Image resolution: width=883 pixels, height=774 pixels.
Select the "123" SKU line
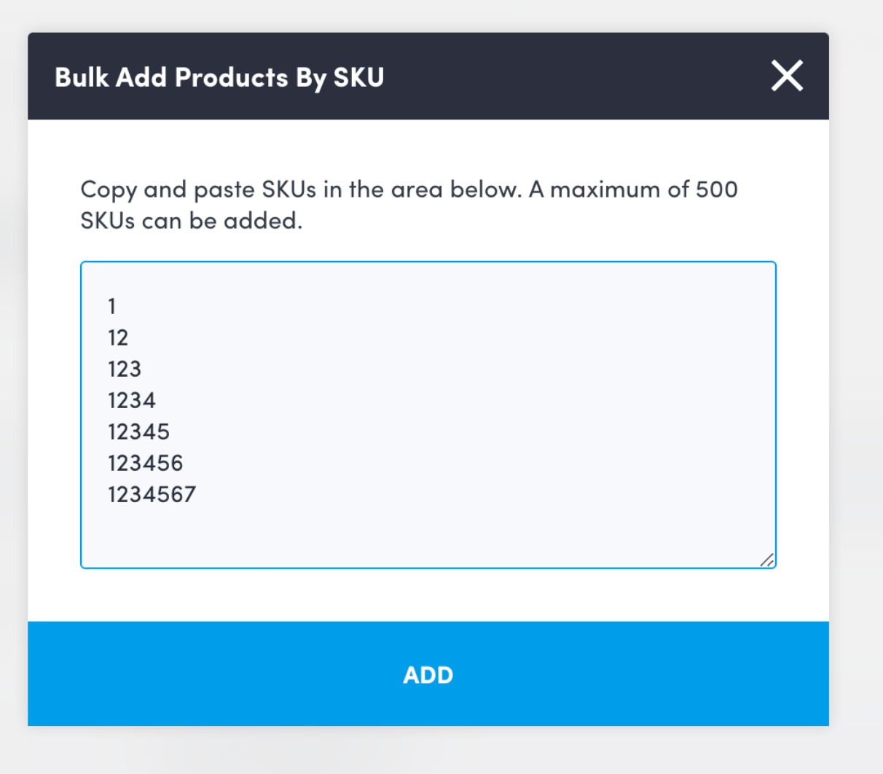[x=125, y=369]
